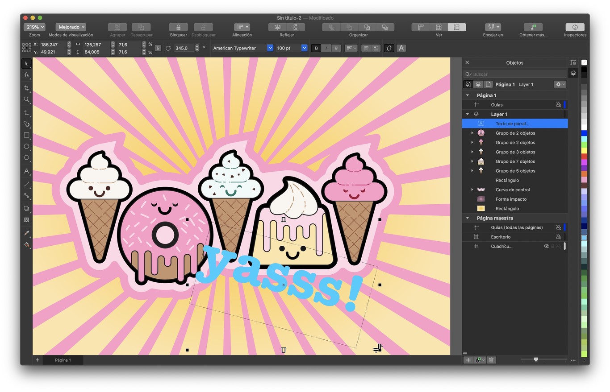Select the Eyedropper tool
The width and height of the screenshot is (610, 392).
pyautogui.click(x=26, y=233)
